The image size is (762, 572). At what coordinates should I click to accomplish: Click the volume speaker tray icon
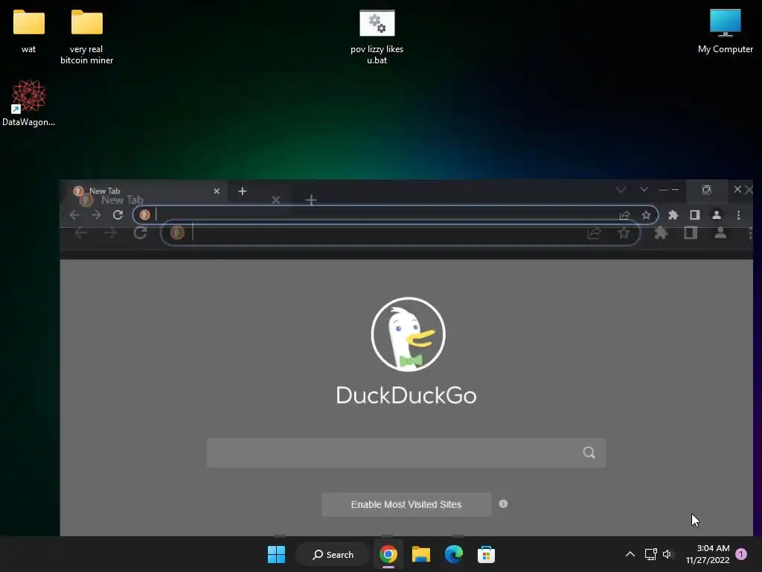pyautogui.click(x=668, y=554)
